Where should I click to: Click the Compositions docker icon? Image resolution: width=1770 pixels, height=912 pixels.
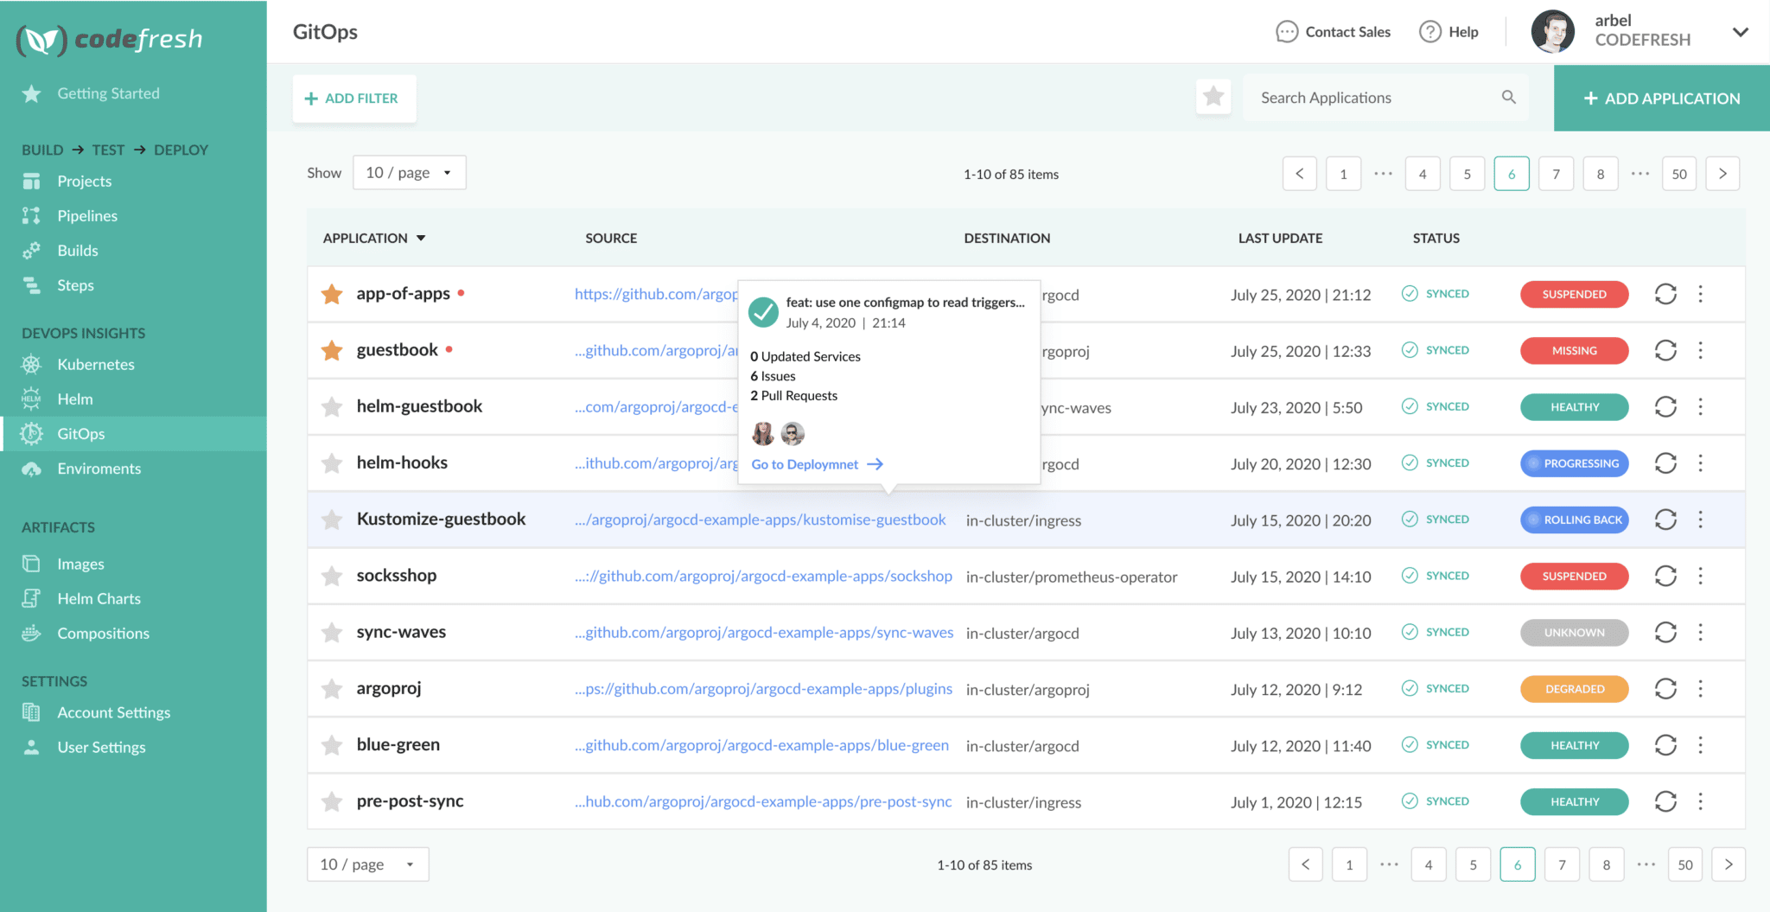(32, 633)
